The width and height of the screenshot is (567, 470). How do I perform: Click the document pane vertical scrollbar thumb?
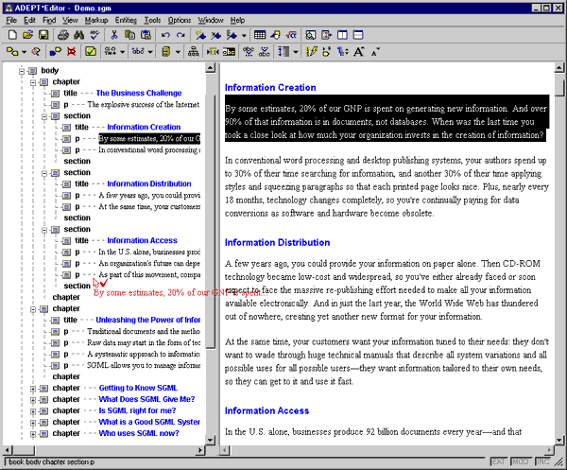[x=559, y=83]
